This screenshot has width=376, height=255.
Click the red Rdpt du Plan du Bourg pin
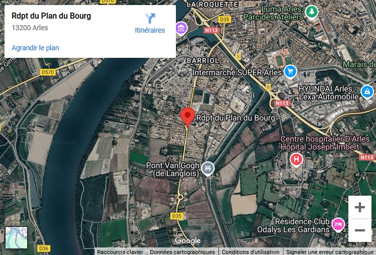[x=187, y=117]
